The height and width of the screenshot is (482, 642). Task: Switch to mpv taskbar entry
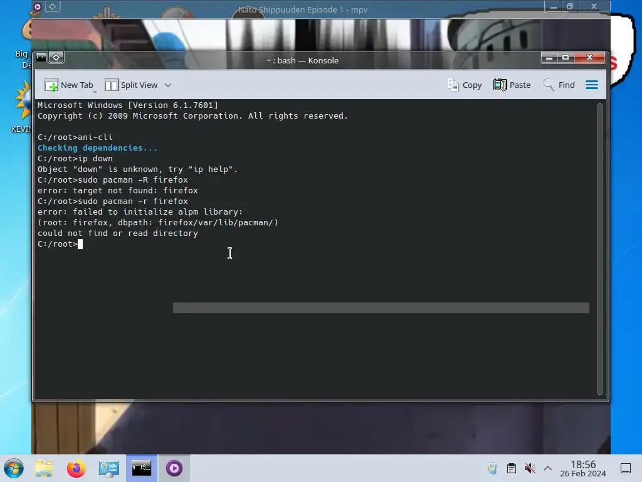[174, 468]
